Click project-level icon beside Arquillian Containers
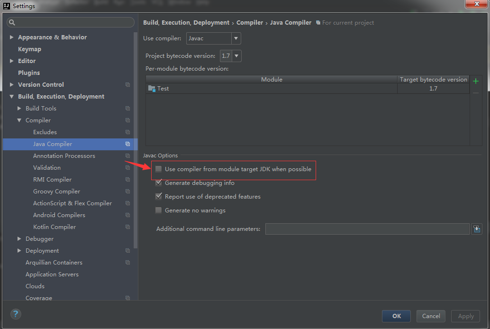 point(127,262)
